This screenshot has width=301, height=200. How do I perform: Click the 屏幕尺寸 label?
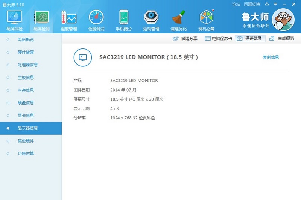click(81, 99)
